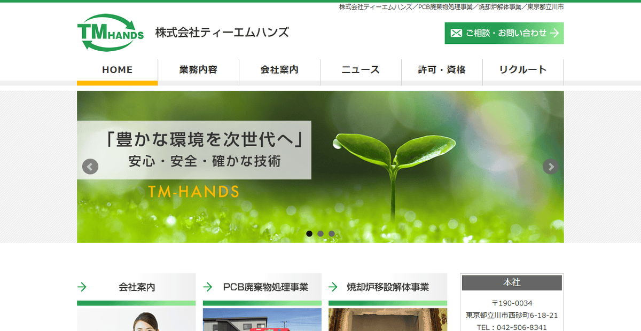Open the リクルート navigation menu
This screenshot has height=331, width=641.
(x=523, y=69)
